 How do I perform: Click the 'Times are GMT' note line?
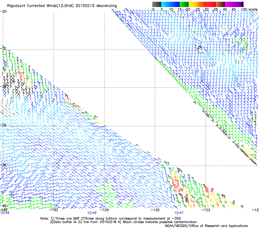tap(111, 219)
